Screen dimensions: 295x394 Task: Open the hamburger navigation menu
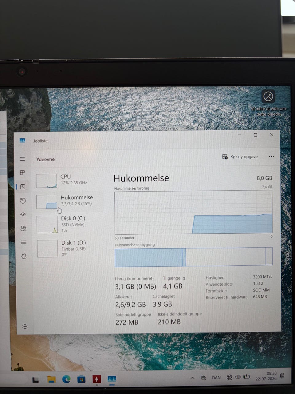tap(22, 159)
